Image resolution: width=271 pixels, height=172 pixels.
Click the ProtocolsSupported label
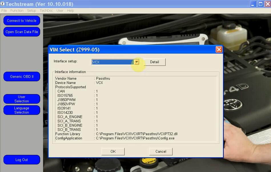71,87
